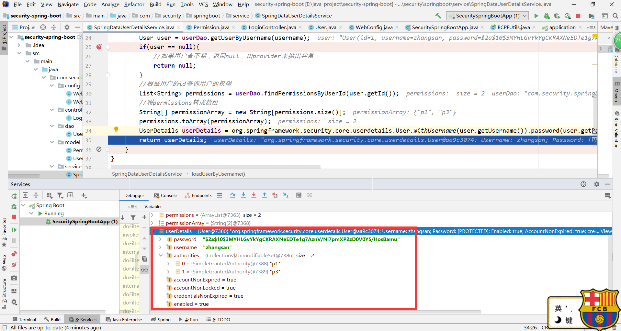Run SecuritySpringBootApp with the green play icon
This screenshot has width=621, height=331.
click(536, 16)
